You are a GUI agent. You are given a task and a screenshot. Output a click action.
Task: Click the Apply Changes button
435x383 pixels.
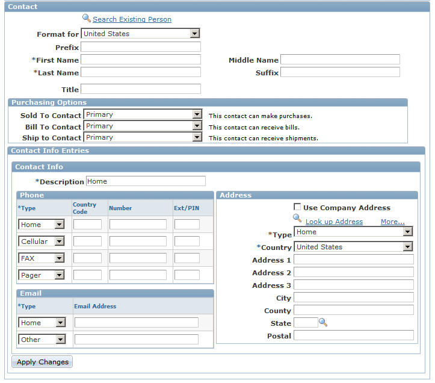point(42,362)
